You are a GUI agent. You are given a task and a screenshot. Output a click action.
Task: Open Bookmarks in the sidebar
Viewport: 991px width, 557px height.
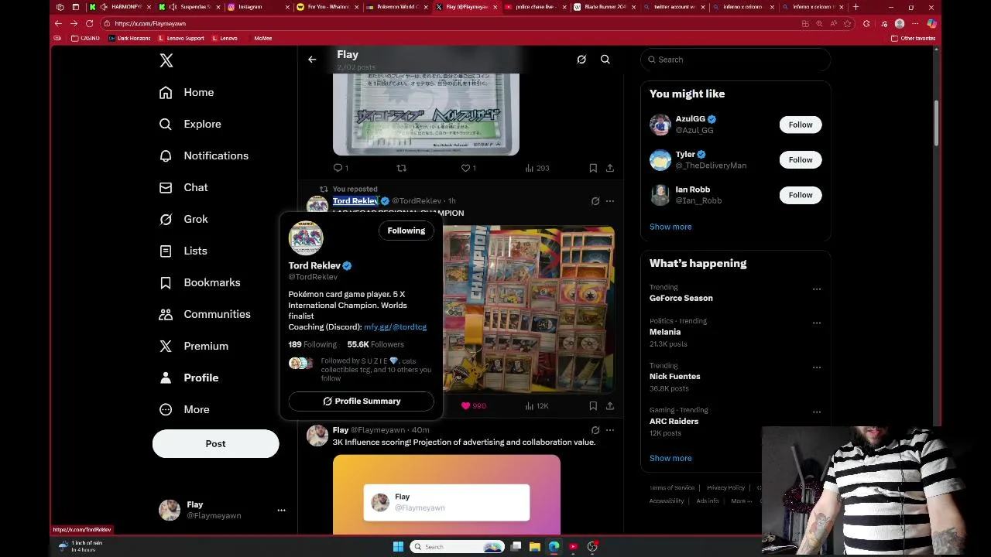tap(200, 282)
